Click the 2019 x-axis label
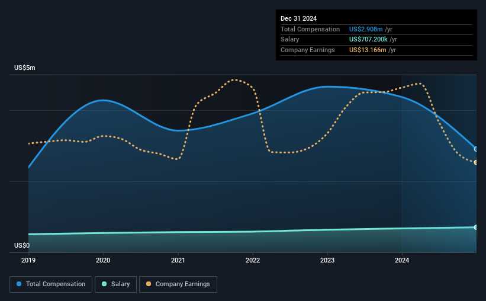Screen dimensions: 486x301 (x=28, y=260)
